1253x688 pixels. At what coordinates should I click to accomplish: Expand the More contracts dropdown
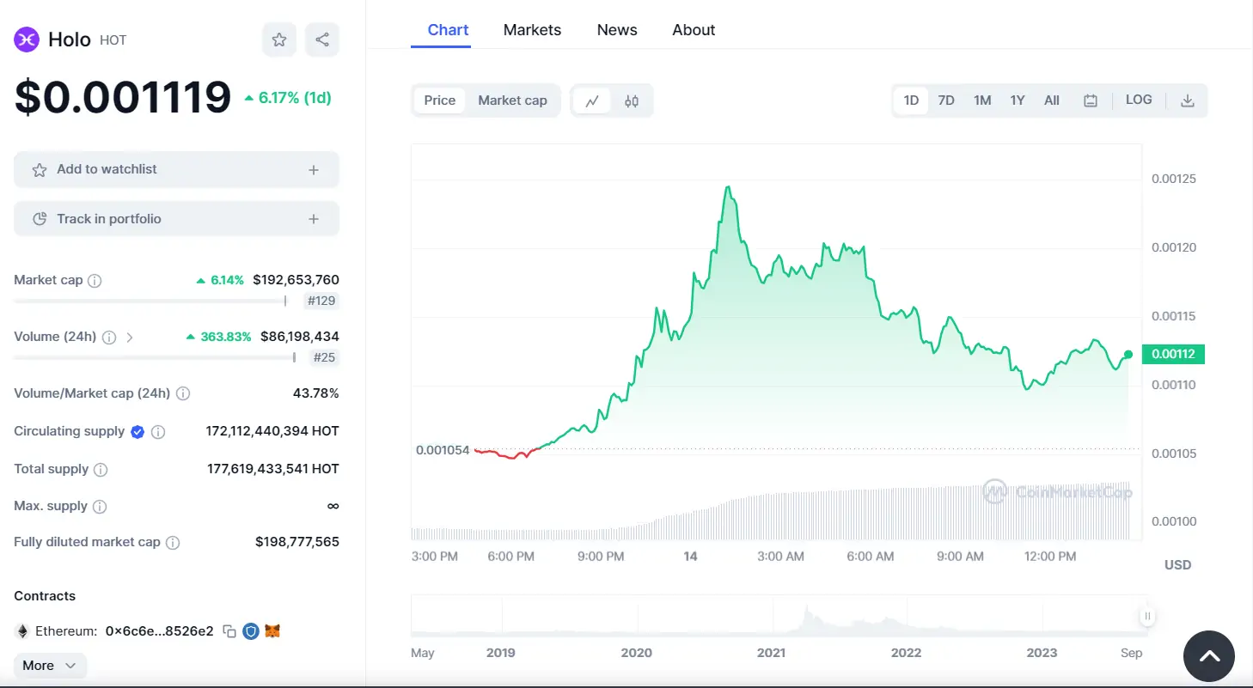pos(50,666)
